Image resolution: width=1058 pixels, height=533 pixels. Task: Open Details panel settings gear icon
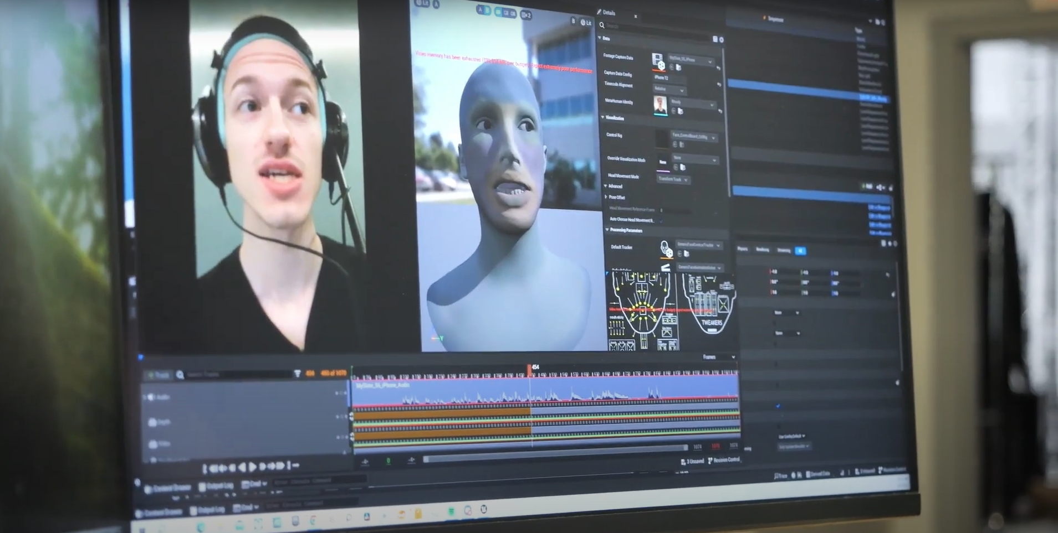(721, 39)
